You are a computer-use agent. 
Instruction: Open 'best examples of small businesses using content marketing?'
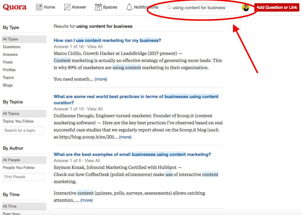click(x=132, y=154)
